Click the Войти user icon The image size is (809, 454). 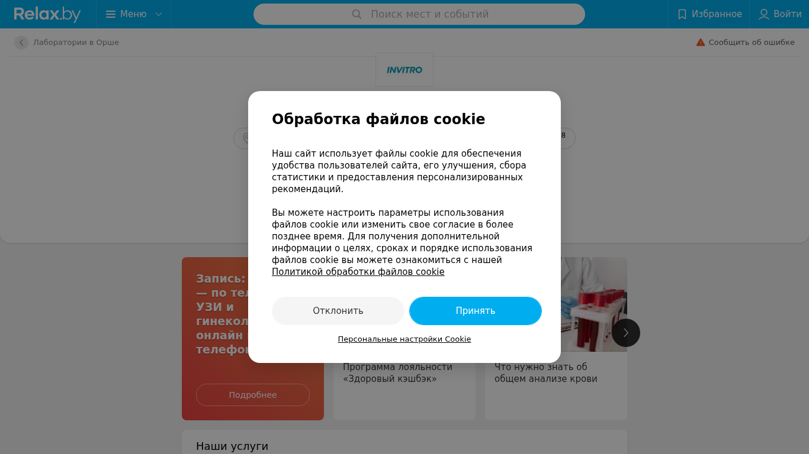click(x=764, y=14)
